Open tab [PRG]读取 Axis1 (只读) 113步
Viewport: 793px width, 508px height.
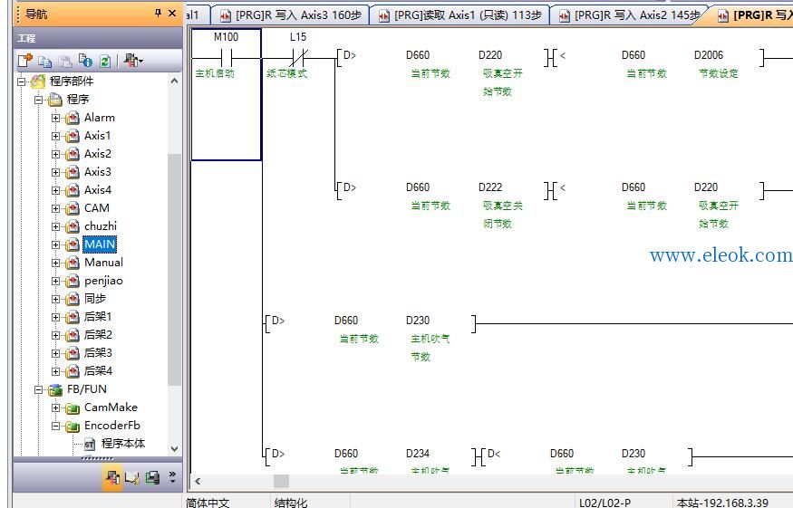click(x=460, y=15)
